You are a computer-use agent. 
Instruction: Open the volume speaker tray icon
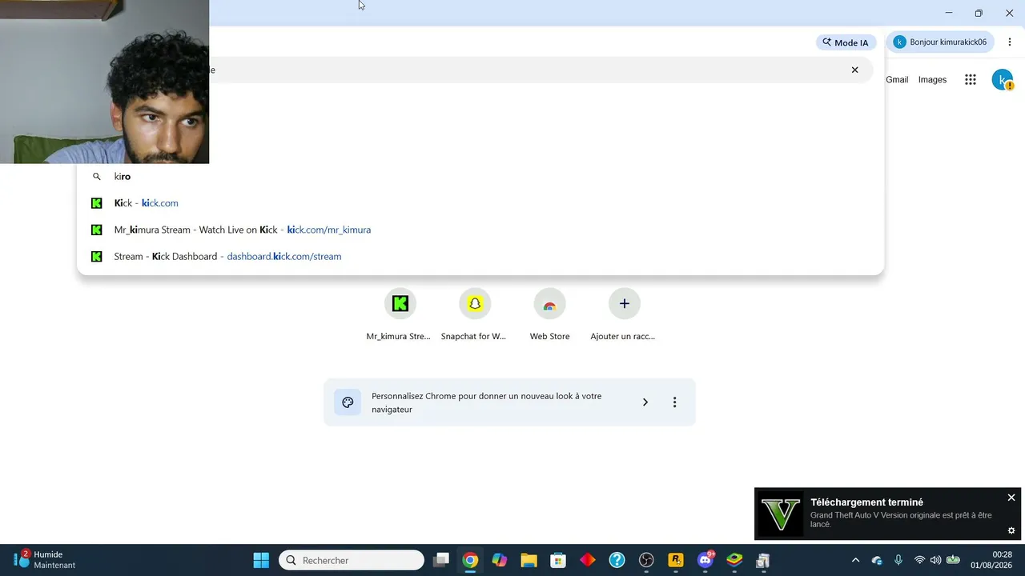tap(935, 560)
